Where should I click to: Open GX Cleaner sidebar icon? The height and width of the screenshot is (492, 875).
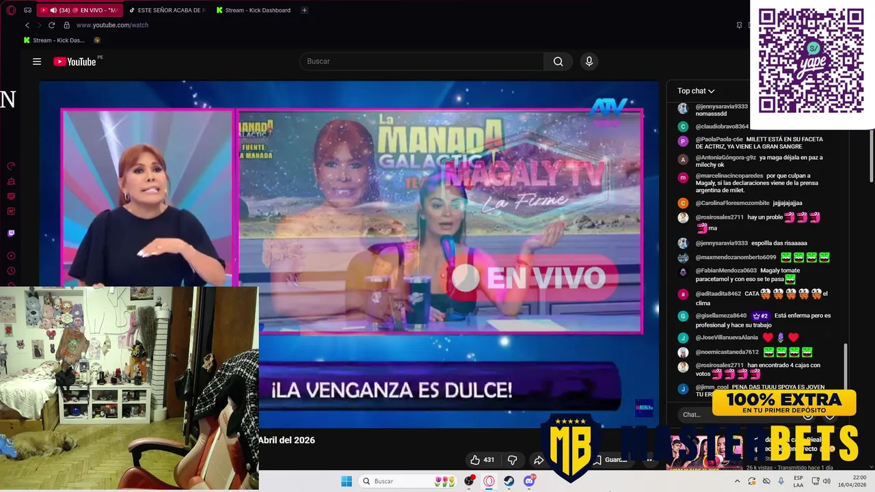coord(11,182)
